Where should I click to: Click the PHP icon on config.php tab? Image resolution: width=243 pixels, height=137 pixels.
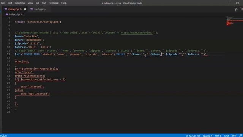[x=32, y=9]
